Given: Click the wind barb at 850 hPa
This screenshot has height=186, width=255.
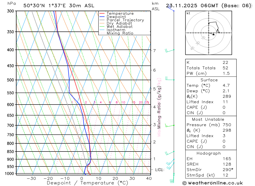Looking at the screenshot, I should [170, 153].
